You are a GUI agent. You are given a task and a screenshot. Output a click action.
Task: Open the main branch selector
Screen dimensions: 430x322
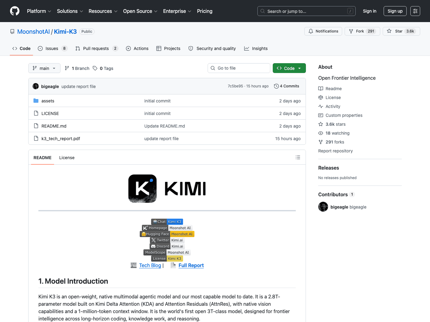tap(44, 68)
